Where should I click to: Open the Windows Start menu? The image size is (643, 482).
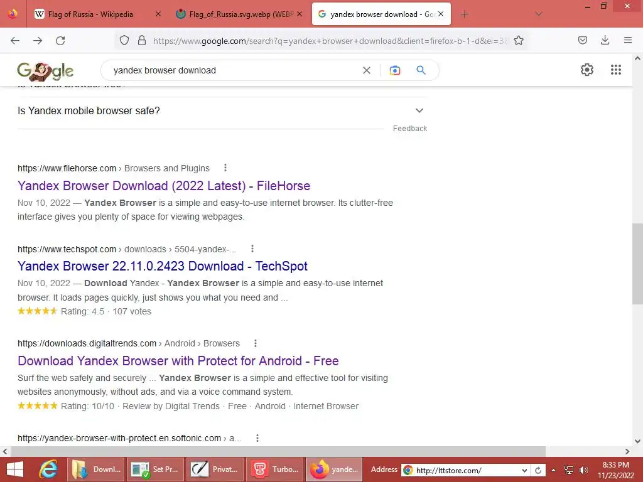15,469
